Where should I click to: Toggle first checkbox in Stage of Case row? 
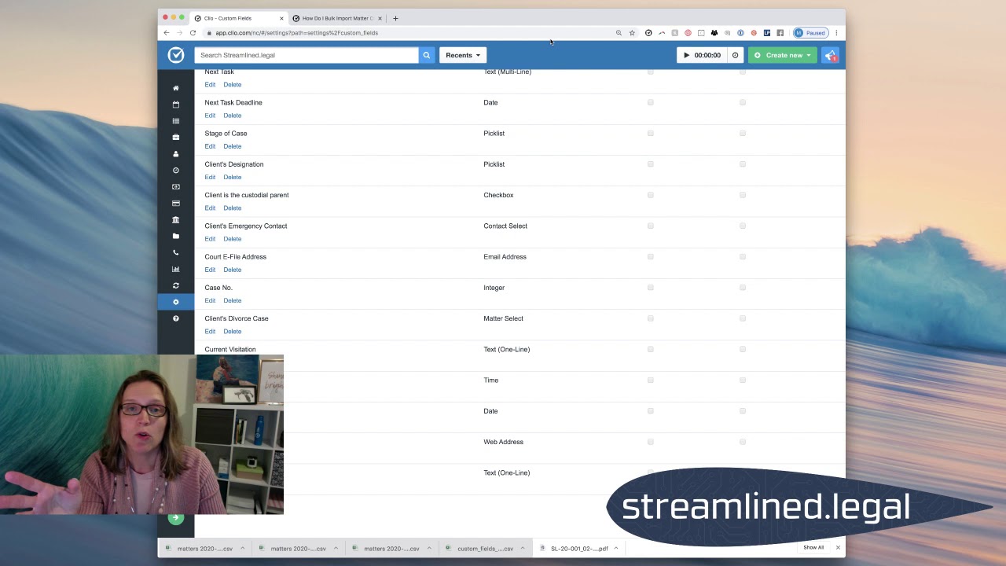[650, 133]
